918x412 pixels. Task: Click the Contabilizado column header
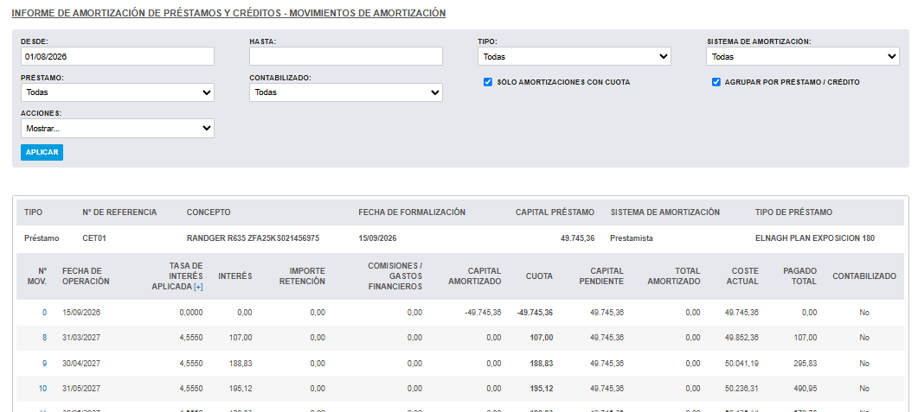(864, 276)
